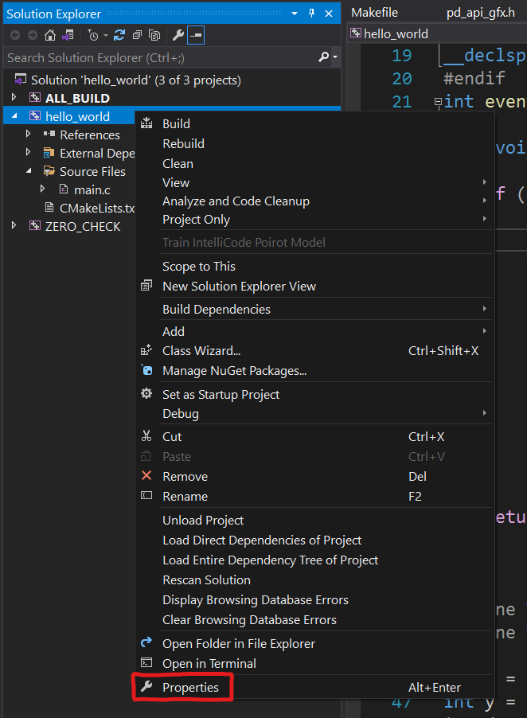Select the ALL_BUILD project
Screen dimensions: 527x718
point(77,99)
